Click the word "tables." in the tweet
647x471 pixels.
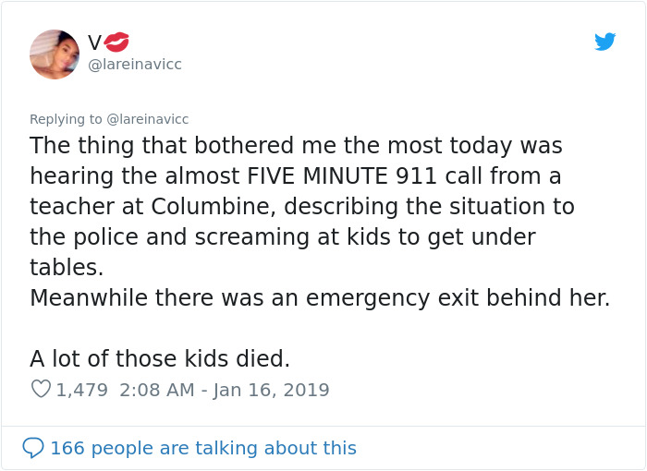tap(67, 267)
